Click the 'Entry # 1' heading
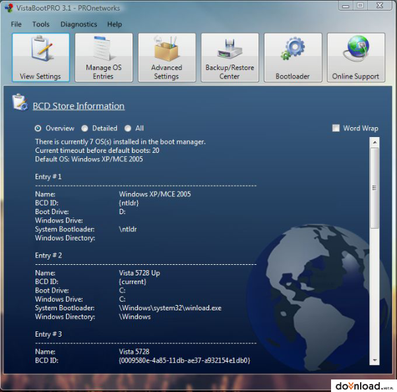The width and height of the screenshot is (397, 392). coord(48,177)
